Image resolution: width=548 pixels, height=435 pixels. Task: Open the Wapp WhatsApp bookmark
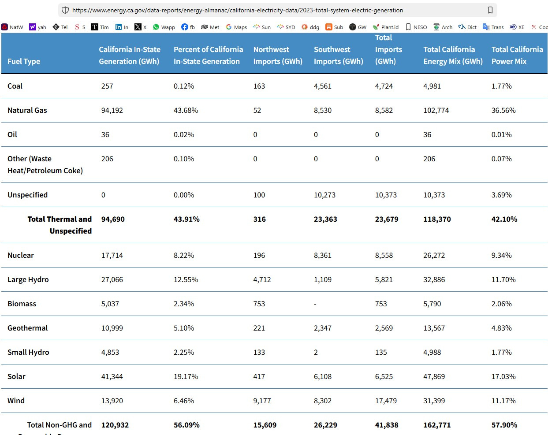tap(164, 27)
